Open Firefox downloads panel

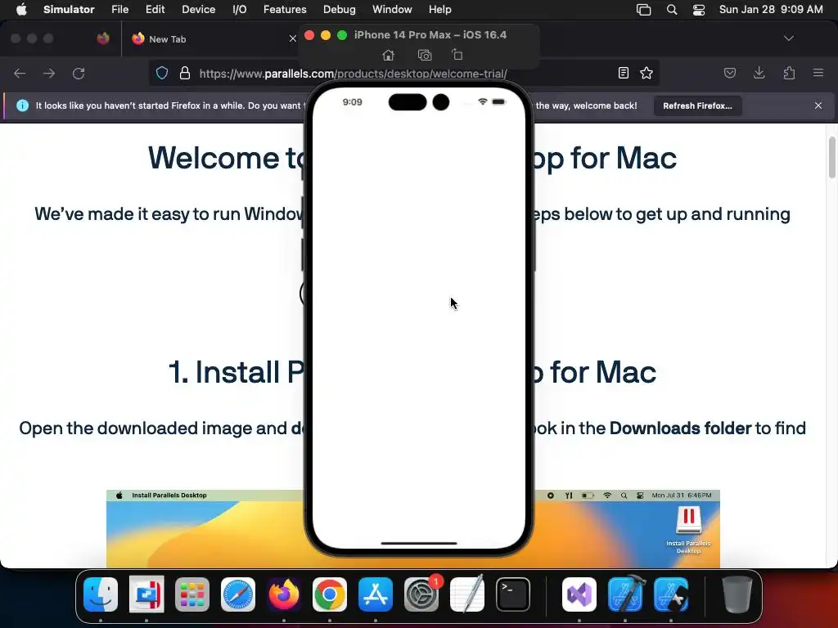(759, 73)
